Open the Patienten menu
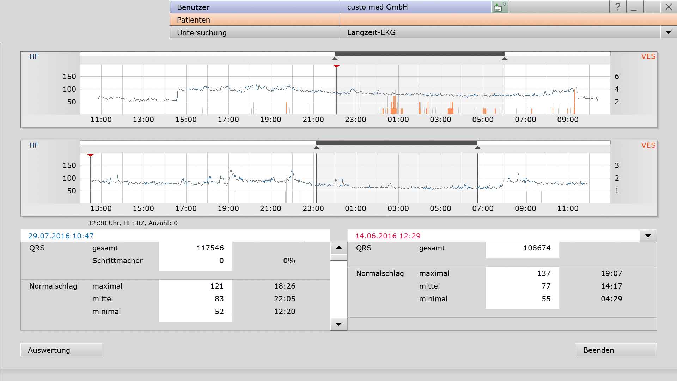677x381 pixels. (x=254, y=20)
